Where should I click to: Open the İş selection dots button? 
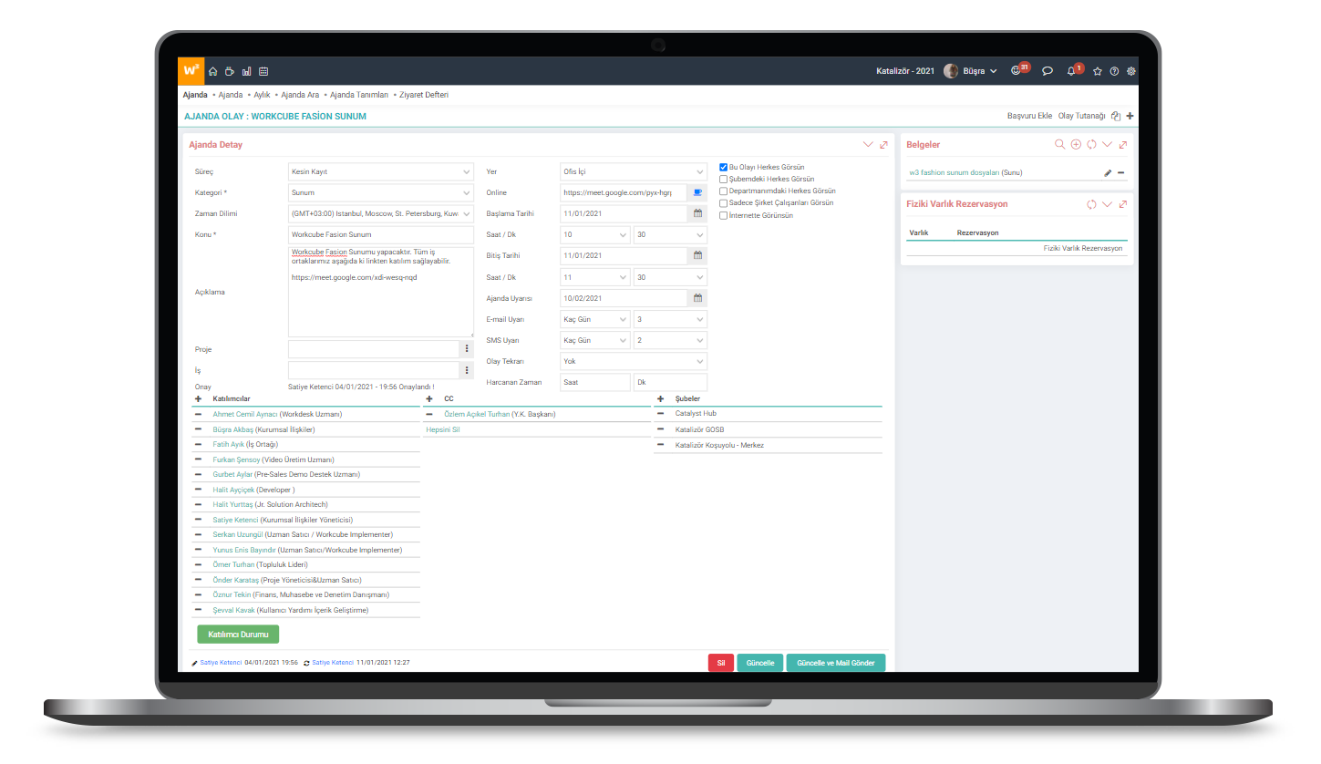coord(467,370)
